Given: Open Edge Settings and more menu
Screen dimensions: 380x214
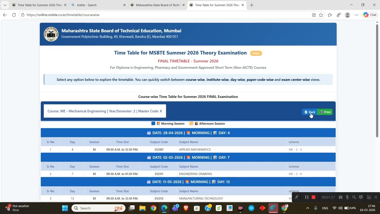Looking at the screenshot, I should (357, 15).
